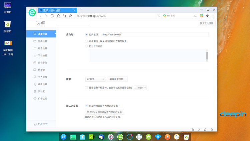Open the clock icon in the dock
This screenshot has height=141, width=250.
tap(177, 137)
